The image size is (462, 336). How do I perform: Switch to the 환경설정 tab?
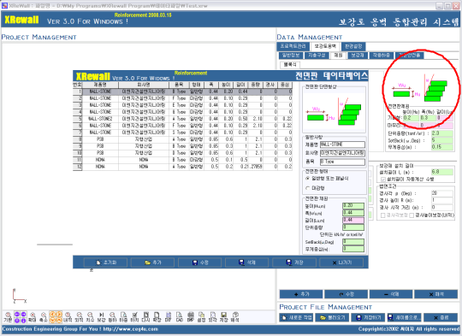coord(353,46)
